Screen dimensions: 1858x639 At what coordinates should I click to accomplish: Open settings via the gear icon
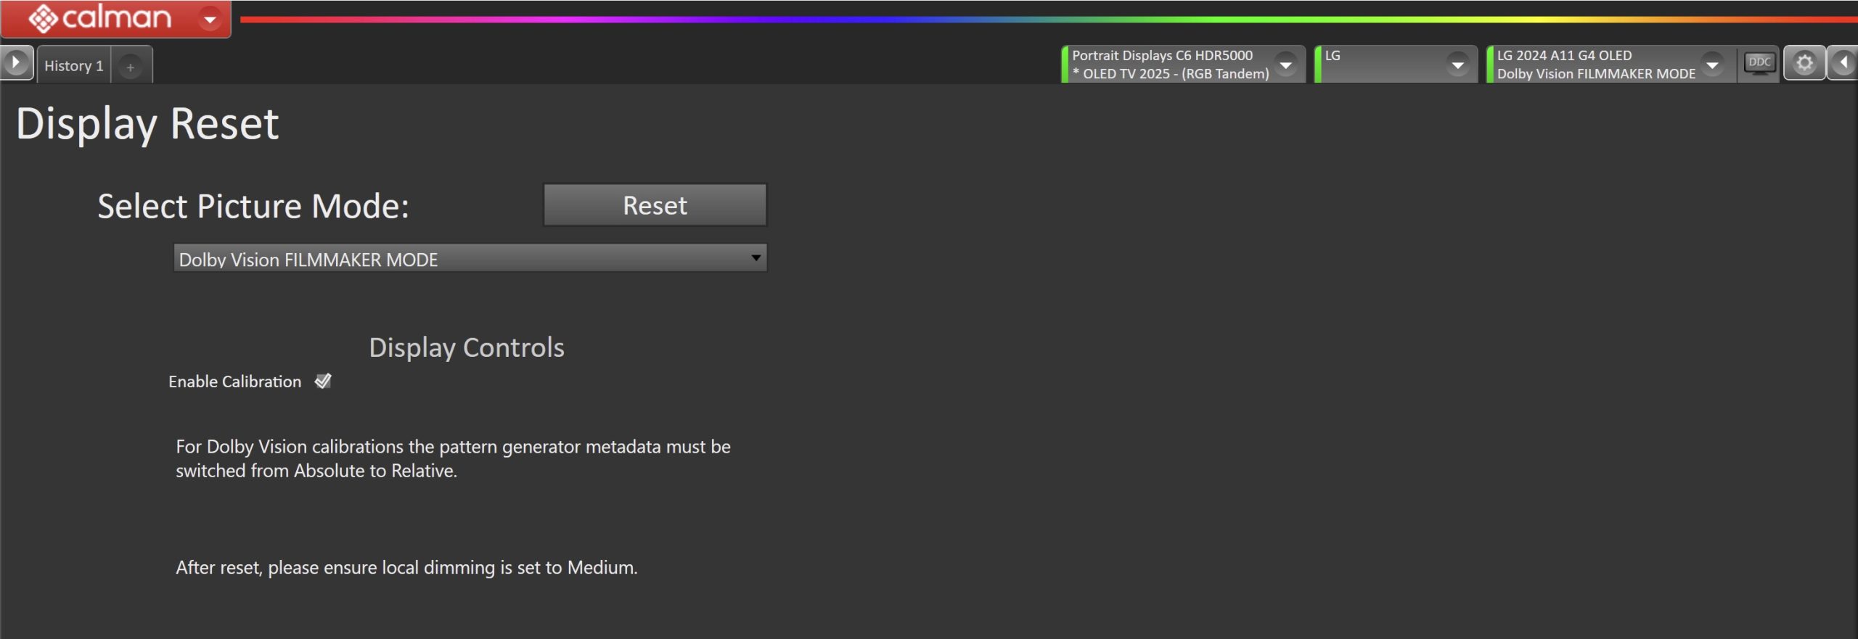point(1804,63)
